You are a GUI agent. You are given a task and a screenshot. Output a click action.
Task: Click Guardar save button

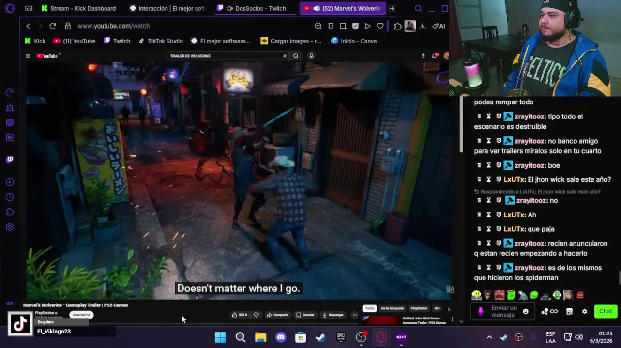[305, 315]
